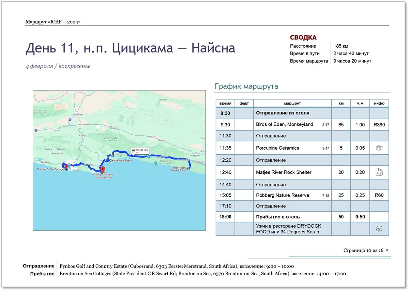Click the waypoint circle at Brenton On Sea Cottages

pos(66,169)
